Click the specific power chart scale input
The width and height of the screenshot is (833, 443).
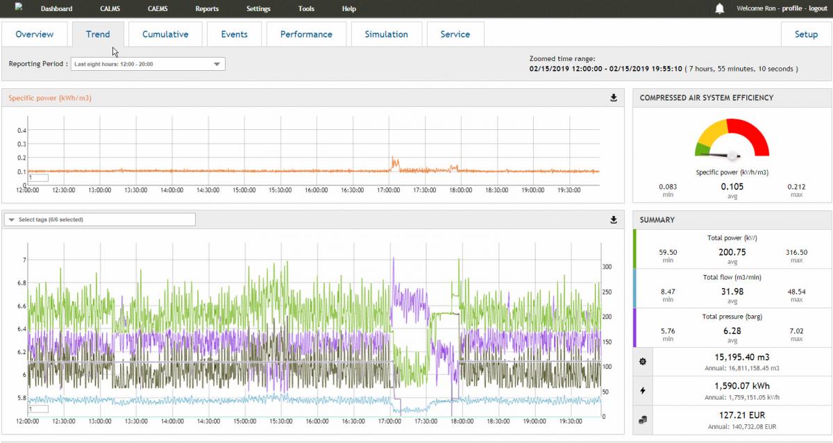click(x=38, y=178)
